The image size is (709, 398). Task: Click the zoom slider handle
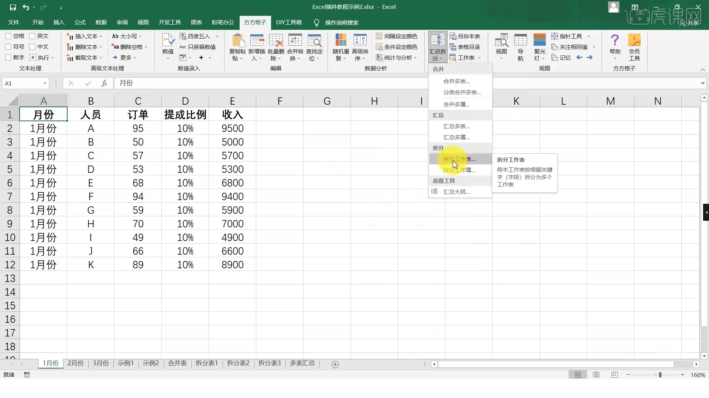coord(660,375)
